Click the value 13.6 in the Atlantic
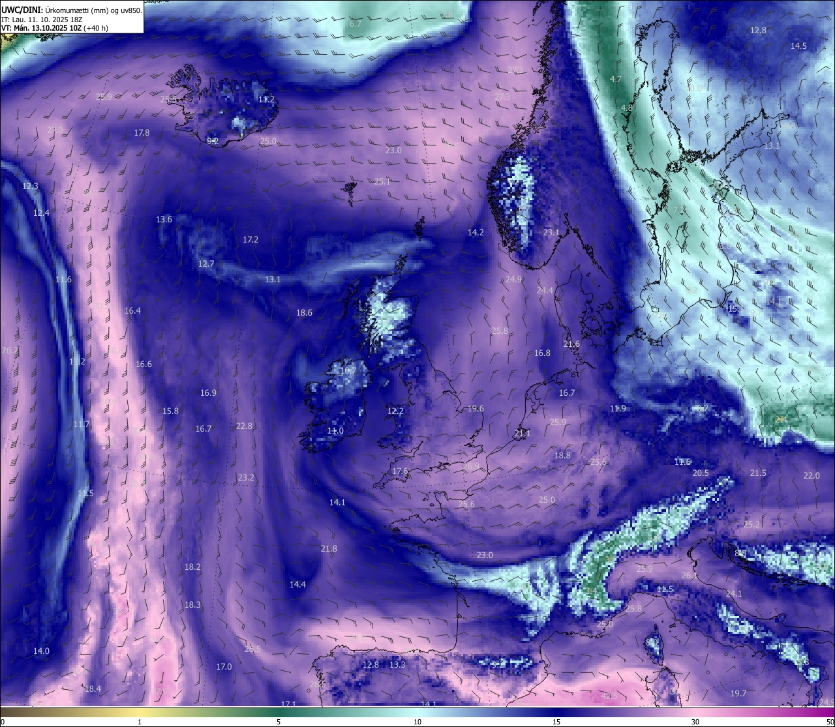This screenshot has height=727, width=835. (x=164, y=219)
